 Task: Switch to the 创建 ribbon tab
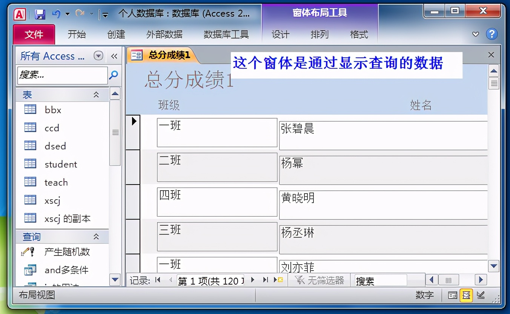pyautogui.click(x=116, y=34)
